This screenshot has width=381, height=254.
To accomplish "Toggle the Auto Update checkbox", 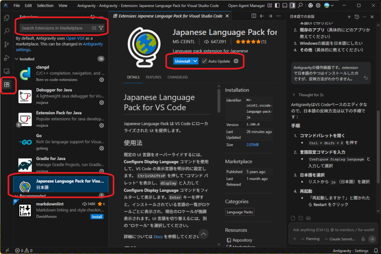I will (x=205, y=61).
